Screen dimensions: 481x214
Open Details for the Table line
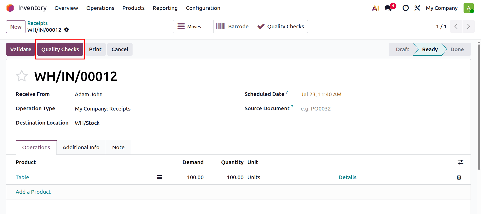point(347,177)
